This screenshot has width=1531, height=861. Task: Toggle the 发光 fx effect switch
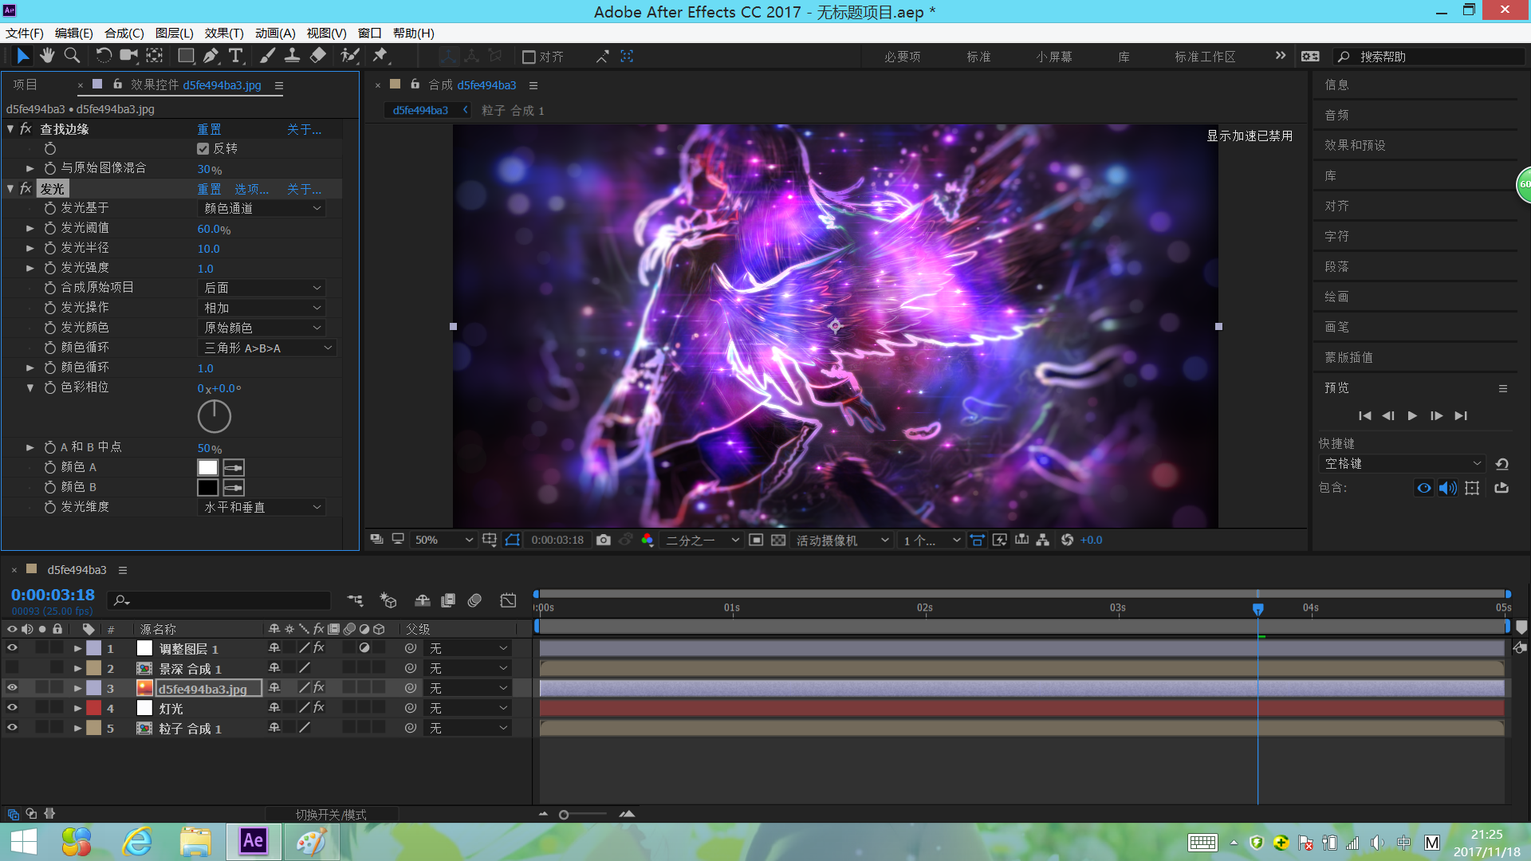[26, 188]
